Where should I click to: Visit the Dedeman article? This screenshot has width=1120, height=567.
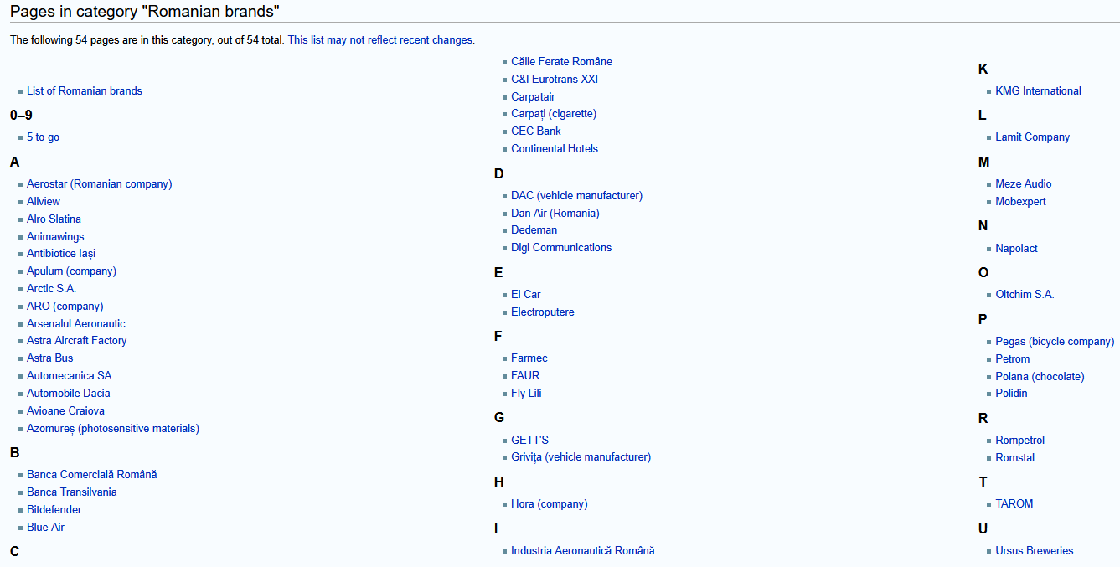[x=534, y=229]
